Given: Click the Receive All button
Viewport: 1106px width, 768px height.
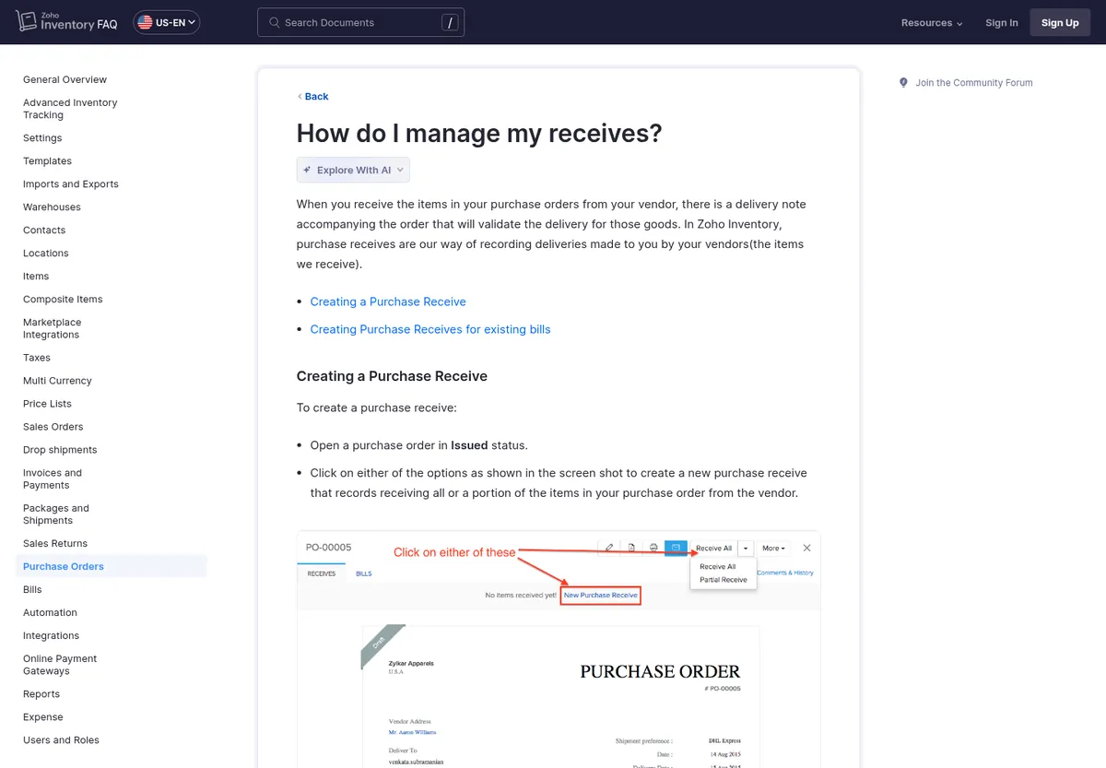Looking at the screenshot, I should [x=714, y=548].
